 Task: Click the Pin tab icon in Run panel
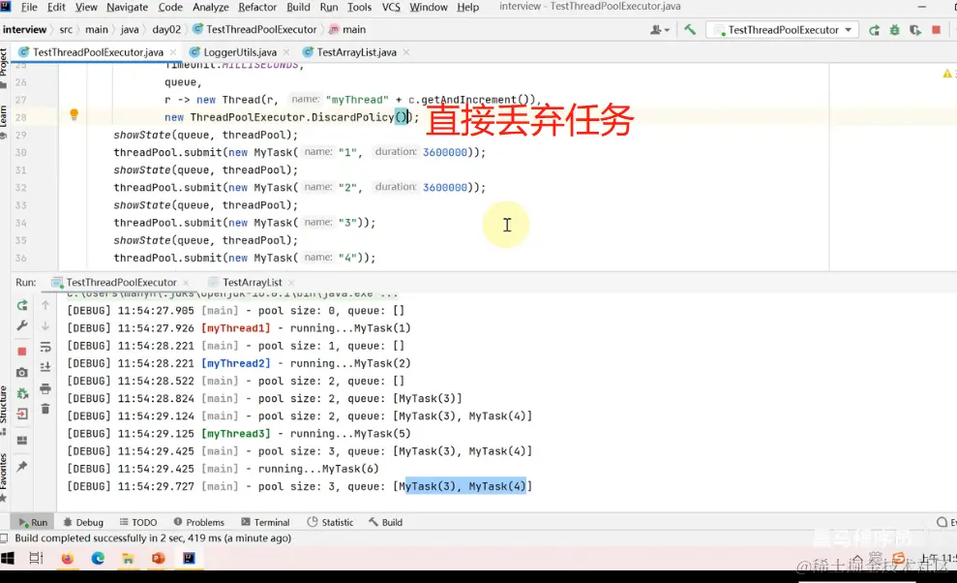tap(22, 466)
